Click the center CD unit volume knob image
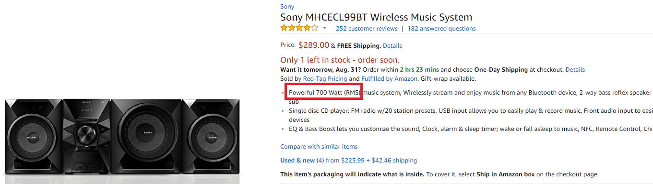 click(x=87, y=132)
